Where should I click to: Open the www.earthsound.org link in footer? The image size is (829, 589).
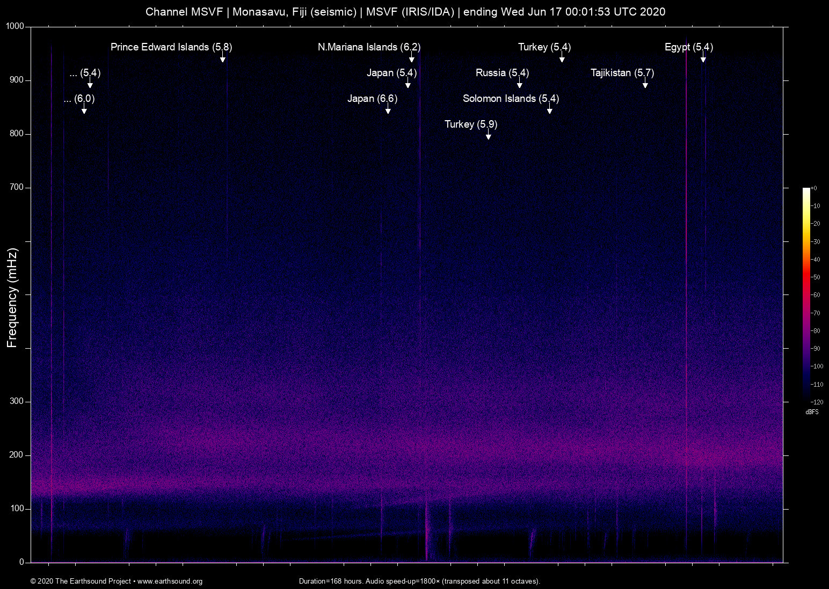tap(170, 581)
